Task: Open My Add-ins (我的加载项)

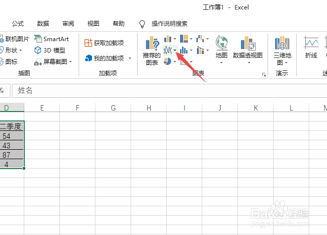Action: pos(104,58)
